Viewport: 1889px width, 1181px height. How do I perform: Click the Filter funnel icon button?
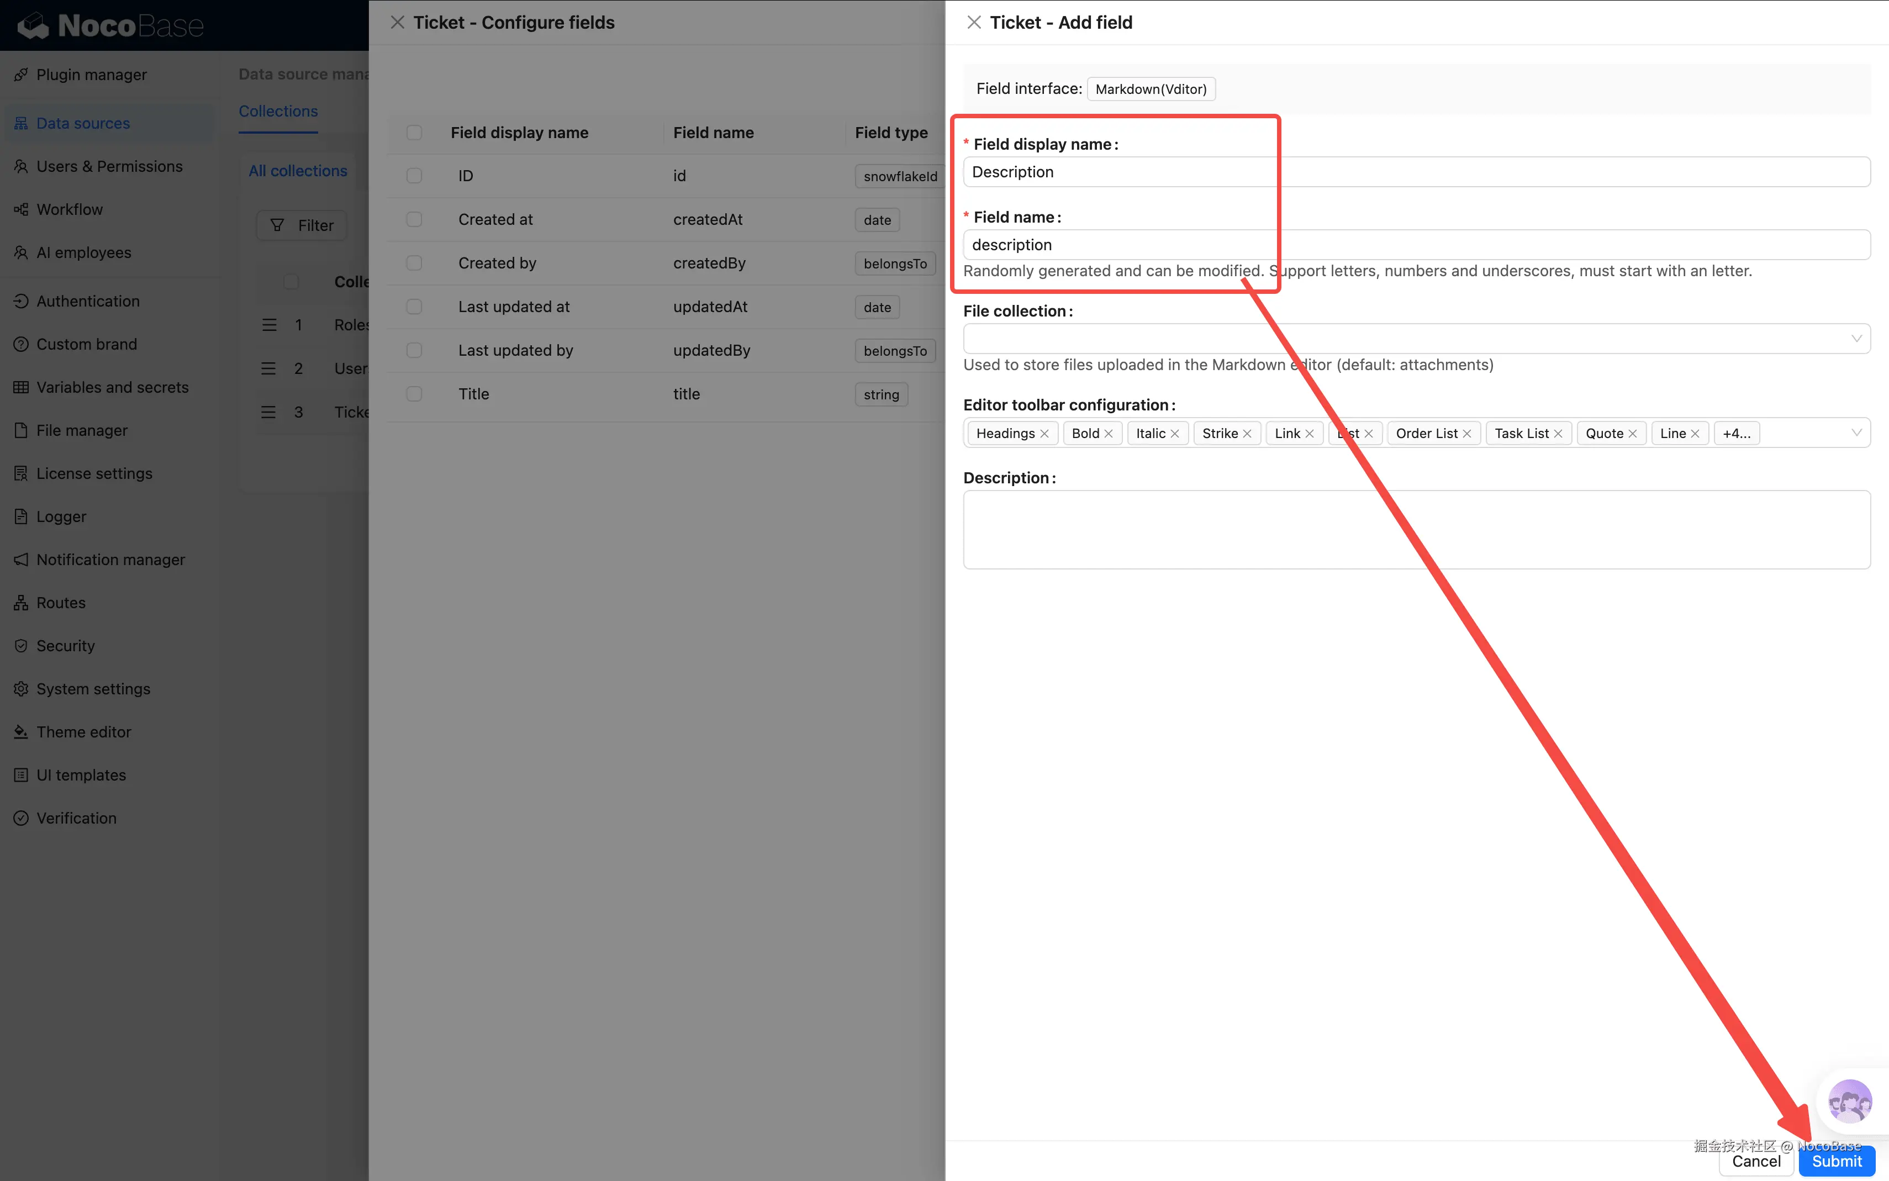[x=302, y=226]
